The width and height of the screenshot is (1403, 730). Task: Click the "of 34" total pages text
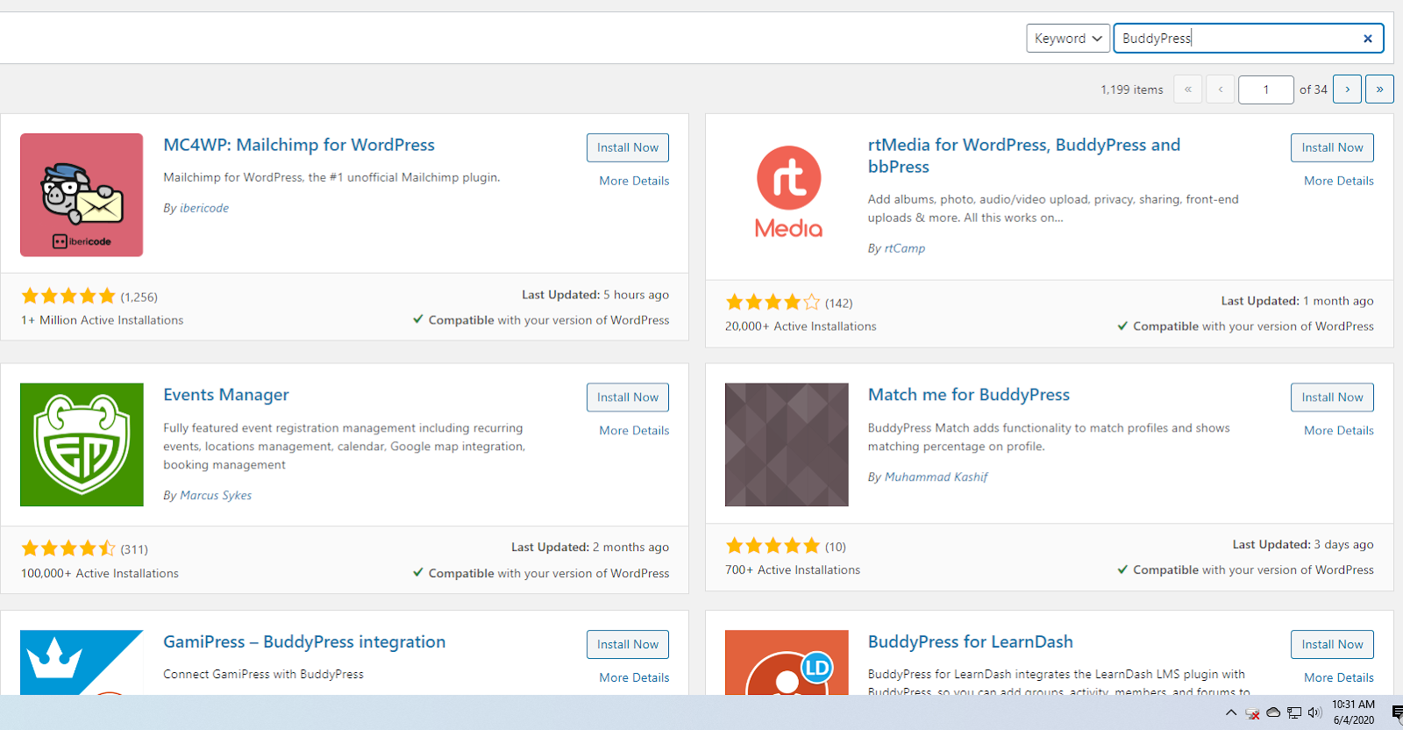(1314, 89)
